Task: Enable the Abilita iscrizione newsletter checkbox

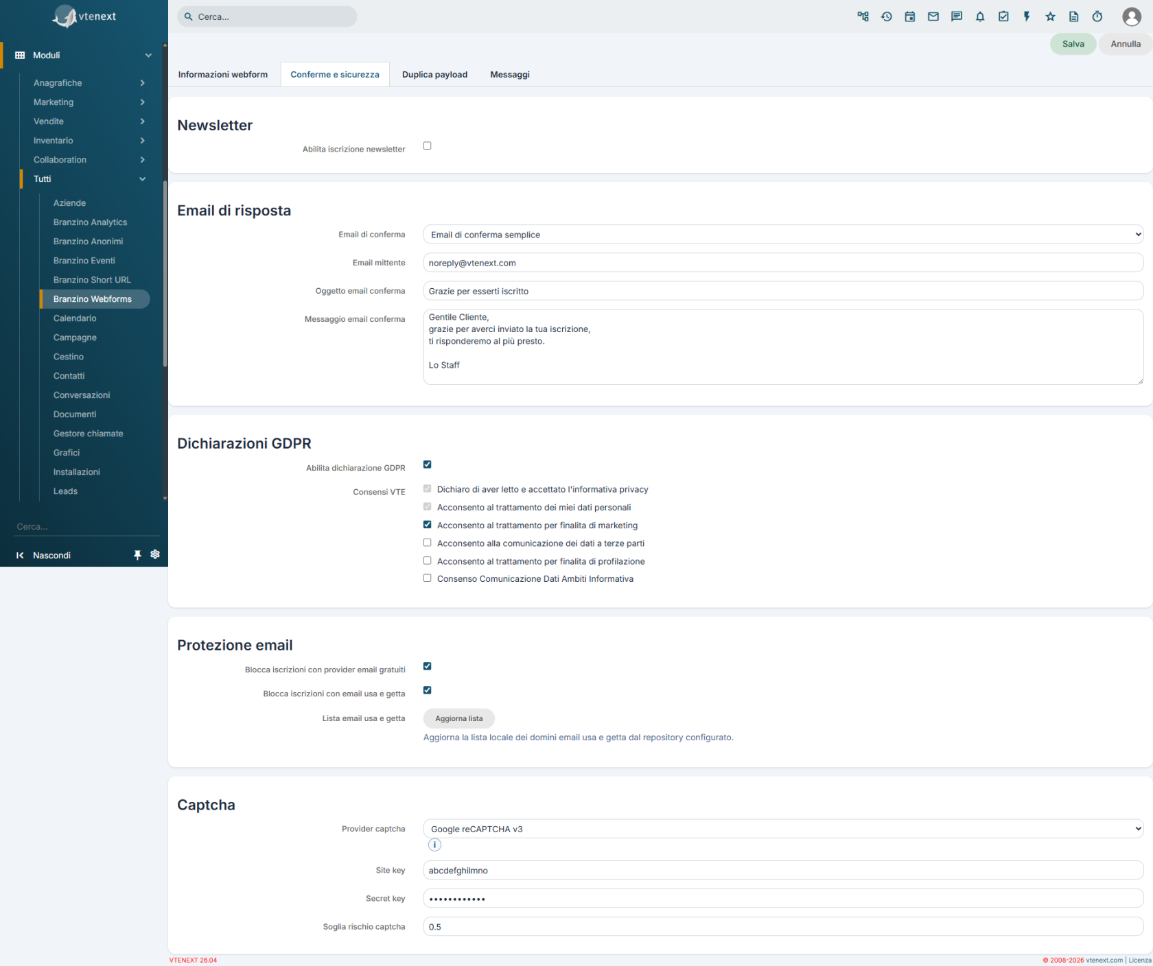Action: coord(427,145)
